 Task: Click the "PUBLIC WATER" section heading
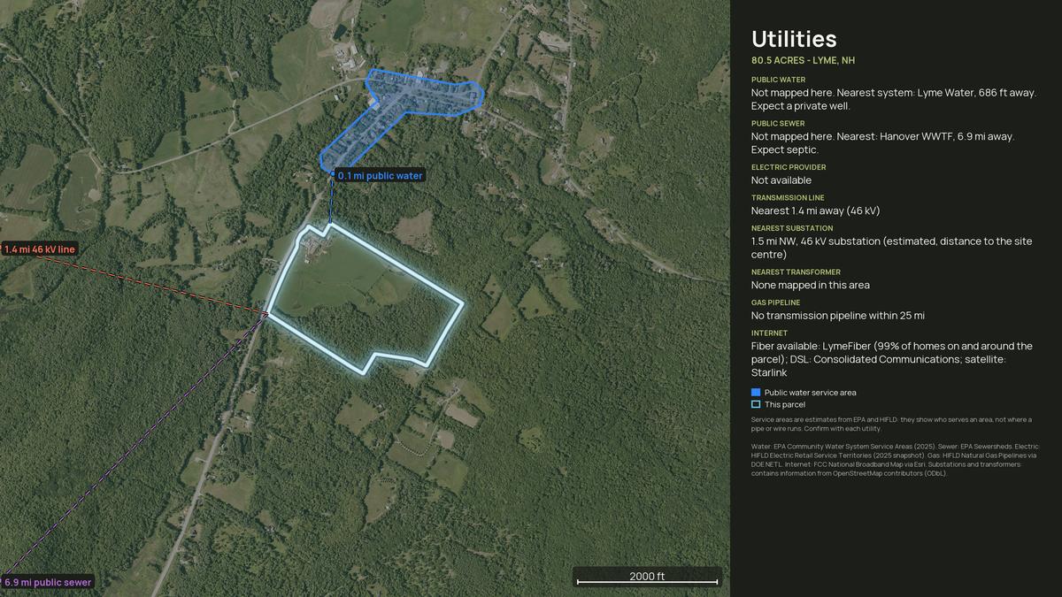coord(778,80)
